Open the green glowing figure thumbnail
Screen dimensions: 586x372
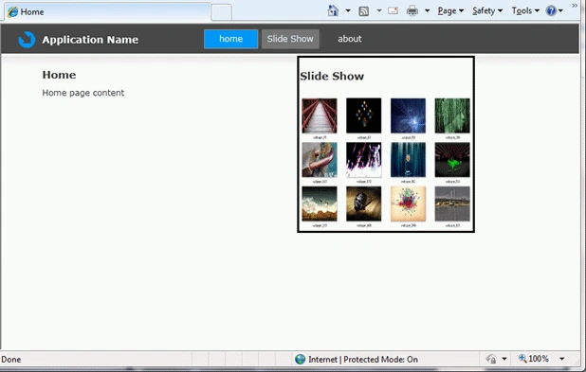(452, 160)
